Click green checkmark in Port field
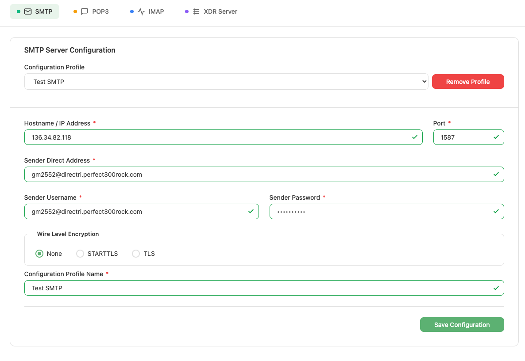This screenshot has width=525, height=361. pyautogui.click(x=496, y=137)
